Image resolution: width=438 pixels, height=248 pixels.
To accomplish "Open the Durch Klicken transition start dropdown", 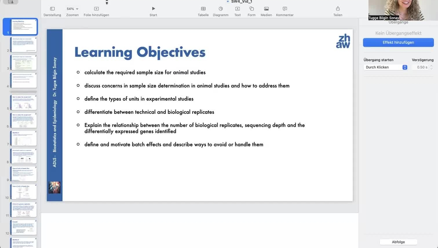I will coord(385,67).
